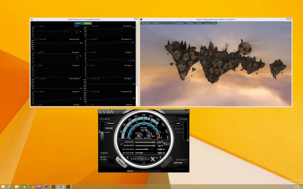Toggle the Auto fan speed option
This screenshot has height=189, width=303.
(107, 132)
